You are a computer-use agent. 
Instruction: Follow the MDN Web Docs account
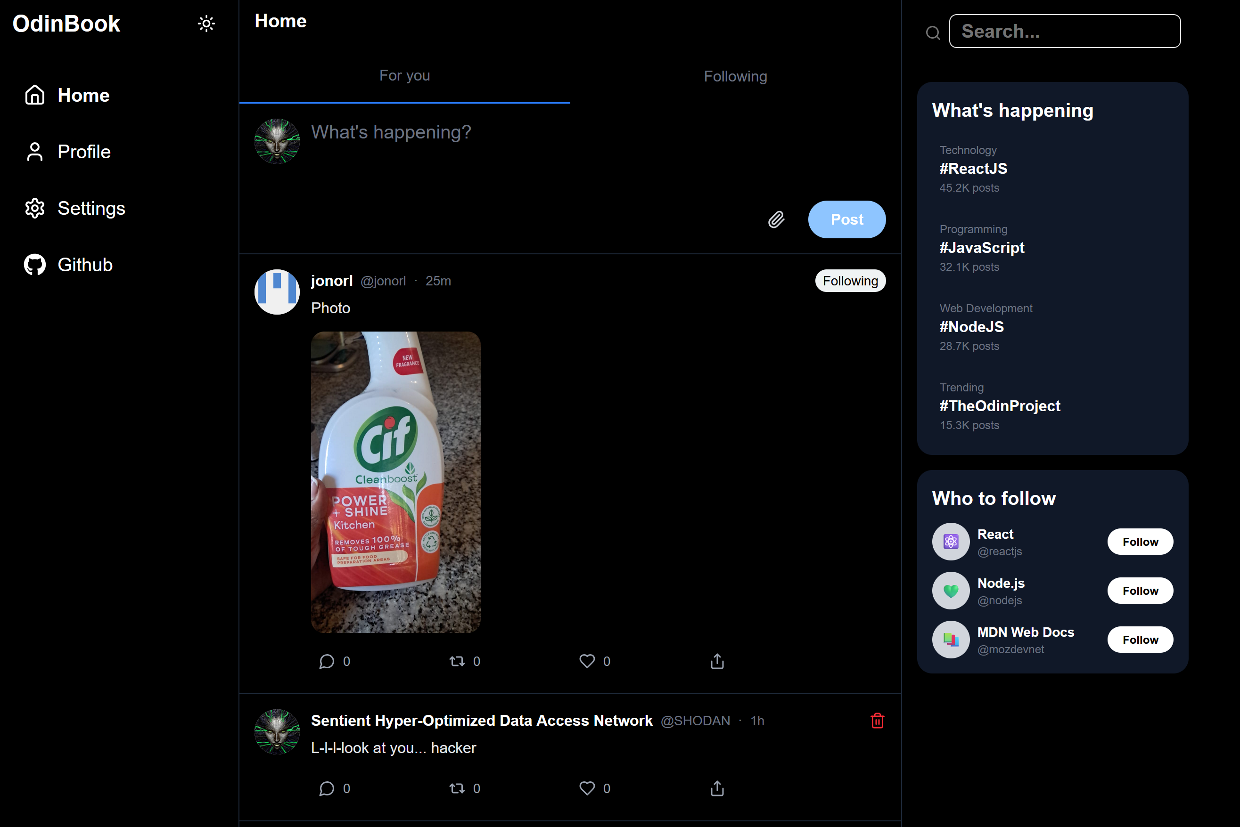1140,640
